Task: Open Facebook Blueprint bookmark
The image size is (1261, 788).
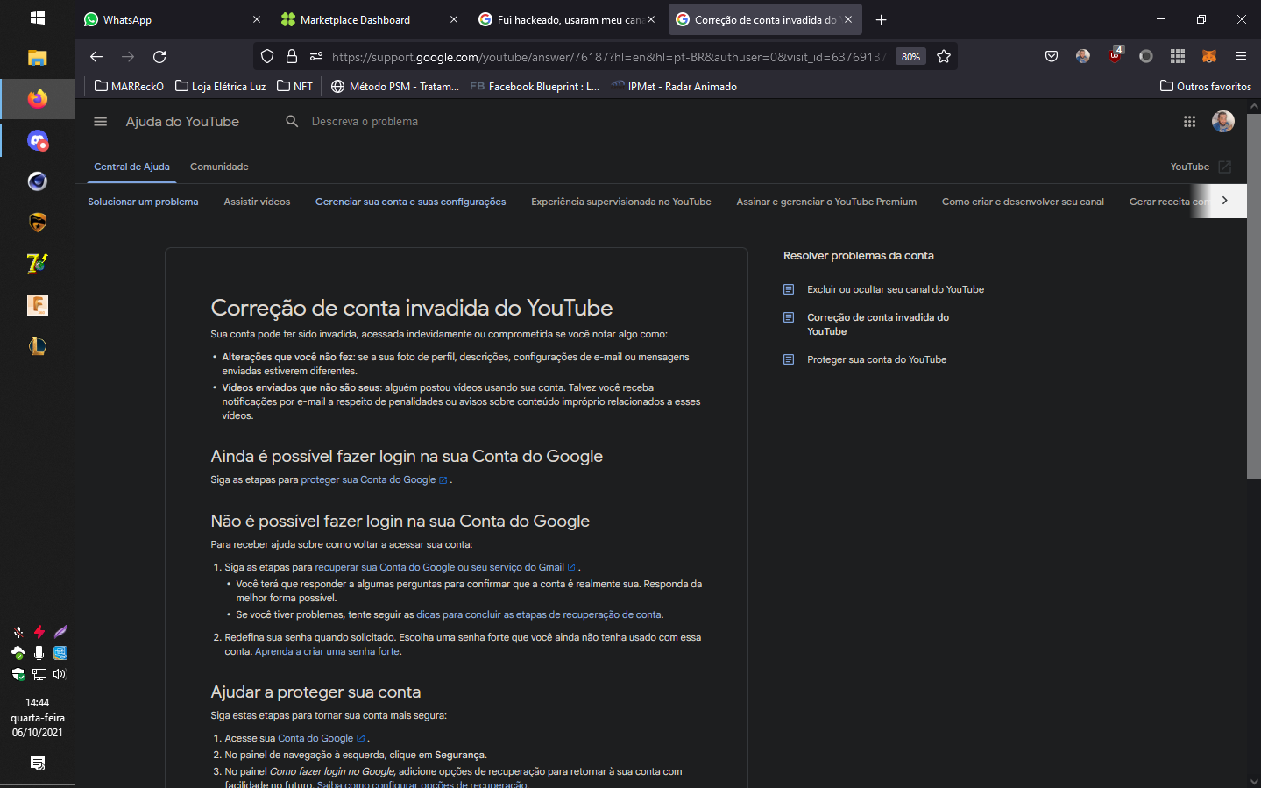Action: (535, 87)
